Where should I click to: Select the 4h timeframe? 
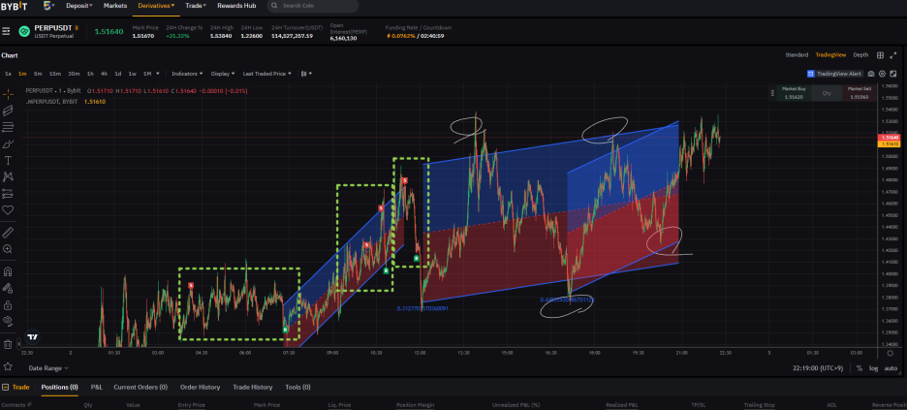pyautogui.click(x=104, y=74)
